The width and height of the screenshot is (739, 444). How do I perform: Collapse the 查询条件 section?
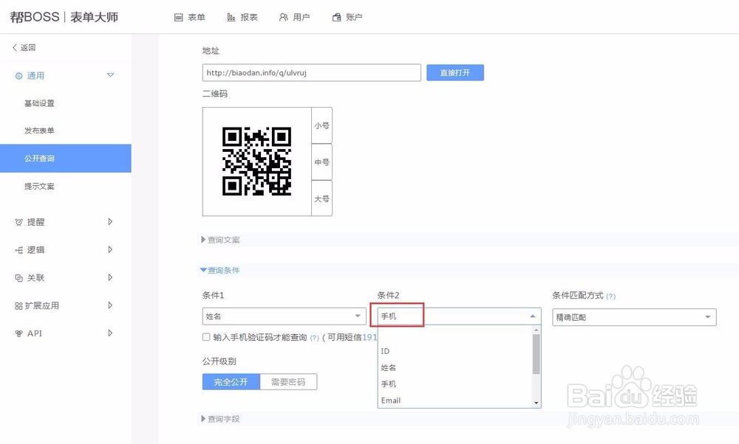click(x=220, y=271)
